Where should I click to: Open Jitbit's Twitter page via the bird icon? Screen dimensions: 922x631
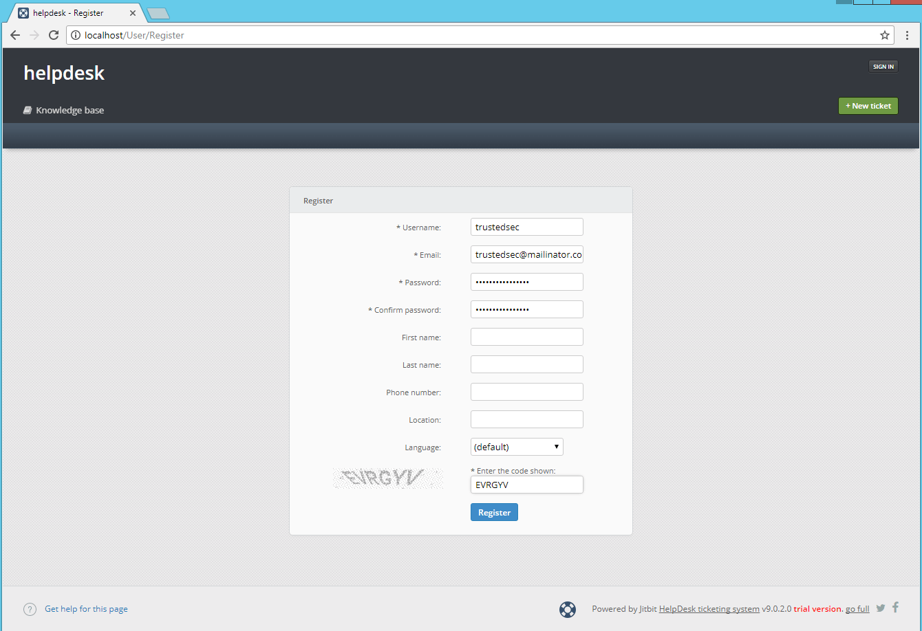point(880,608)
